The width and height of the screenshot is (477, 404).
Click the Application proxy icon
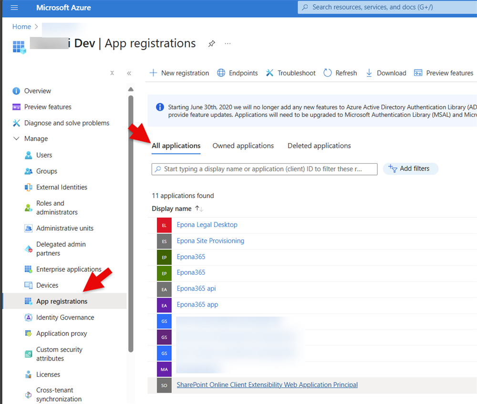pyautogui.click(x=28, y=333)
